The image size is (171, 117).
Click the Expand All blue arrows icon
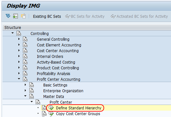8,16
